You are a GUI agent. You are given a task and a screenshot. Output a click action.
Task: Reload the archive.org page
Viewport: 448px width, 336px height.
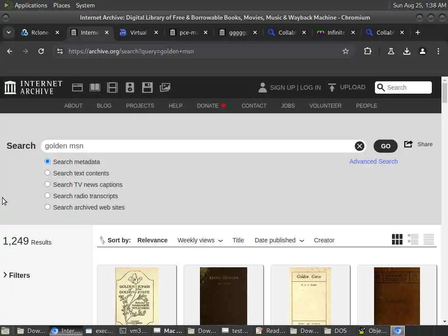tap(41, 51)
